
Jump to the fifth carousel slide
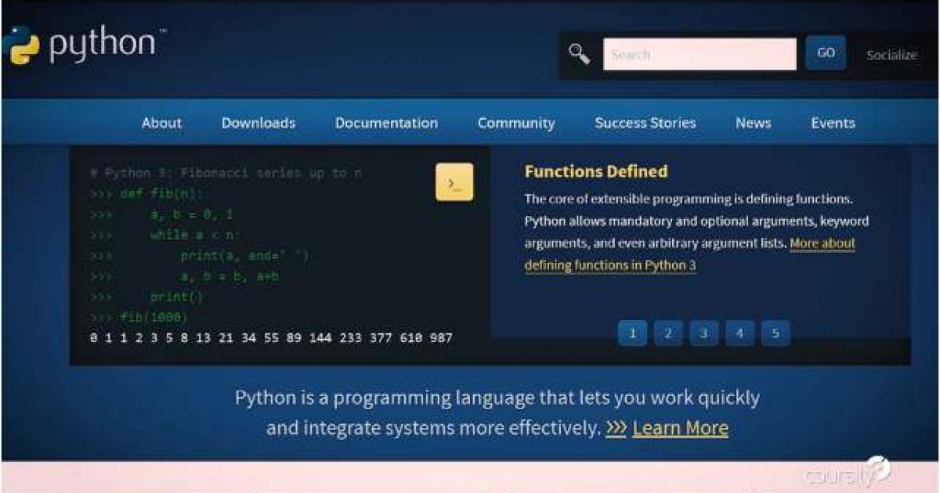coord(775,333)
